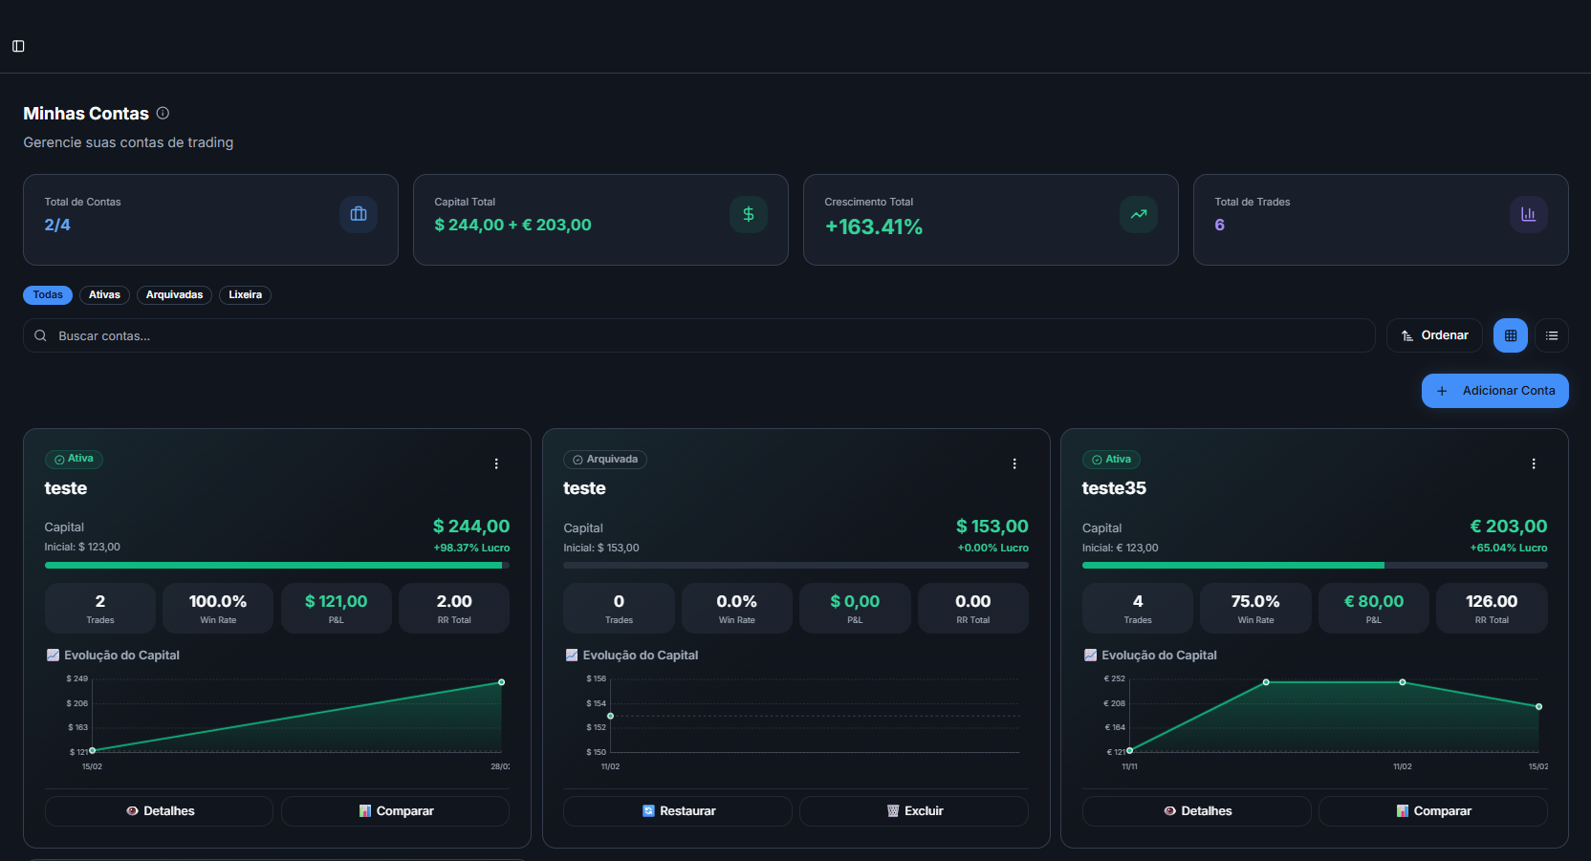Click +98.37% Lucro label

(471, 549)
